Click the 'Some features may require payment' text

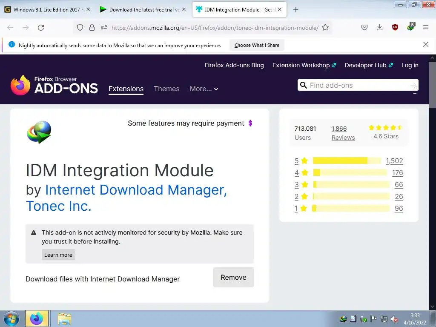(x=186, y=123)
